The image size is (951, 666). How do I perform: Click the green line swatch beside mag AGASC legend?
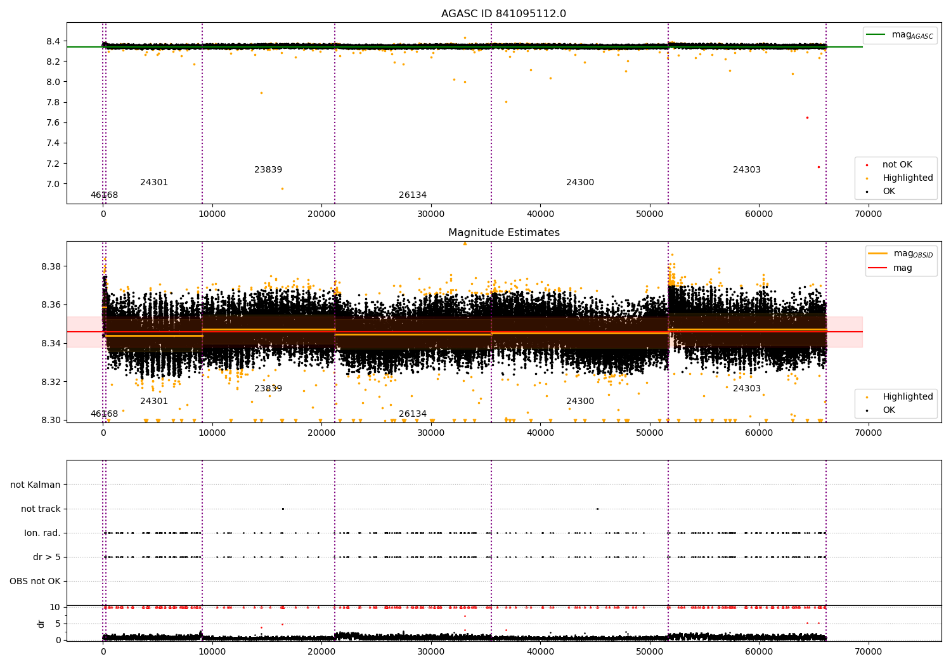[x=876, y=35]
